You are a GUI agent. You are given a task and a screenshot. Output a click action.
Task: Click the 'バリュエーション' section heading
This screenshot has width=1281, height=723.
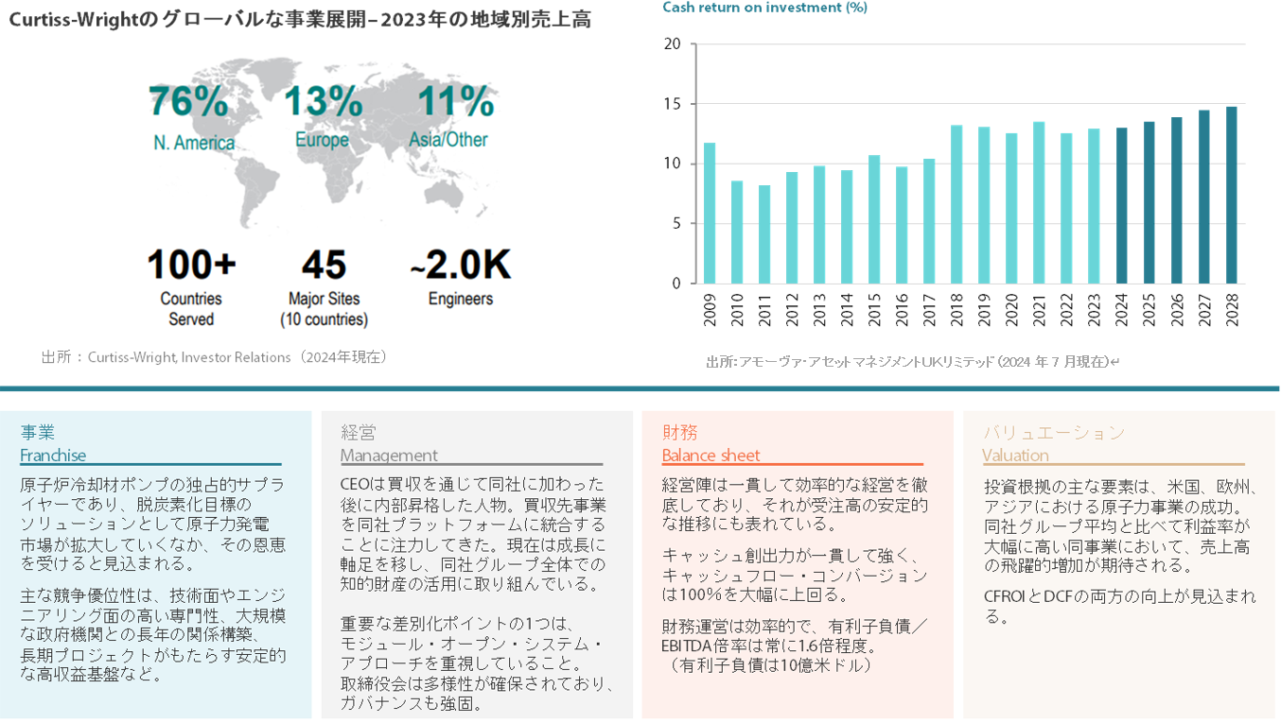click(1054, 433)
